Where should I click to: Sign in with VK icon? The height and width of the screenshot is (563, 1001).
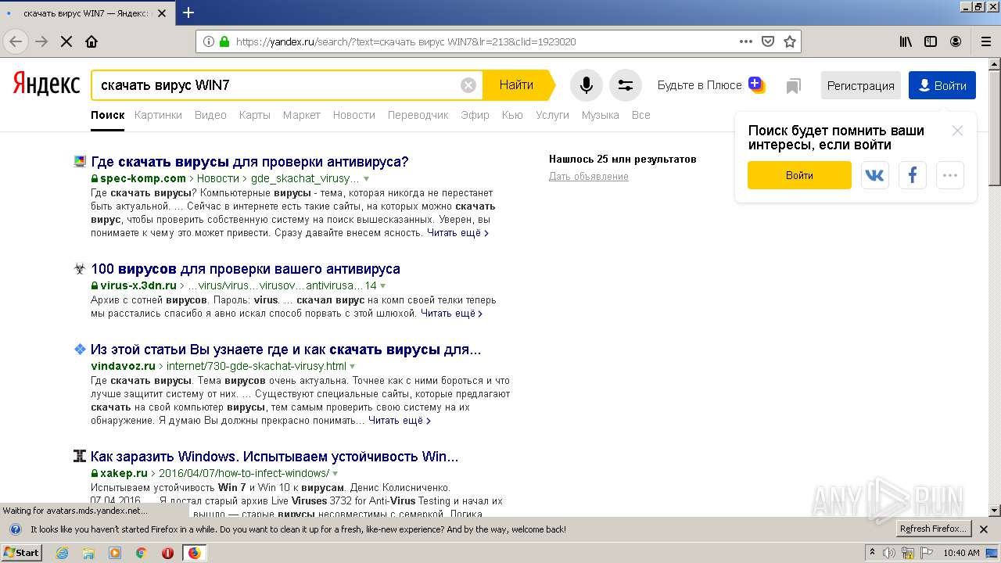point(875,175)
